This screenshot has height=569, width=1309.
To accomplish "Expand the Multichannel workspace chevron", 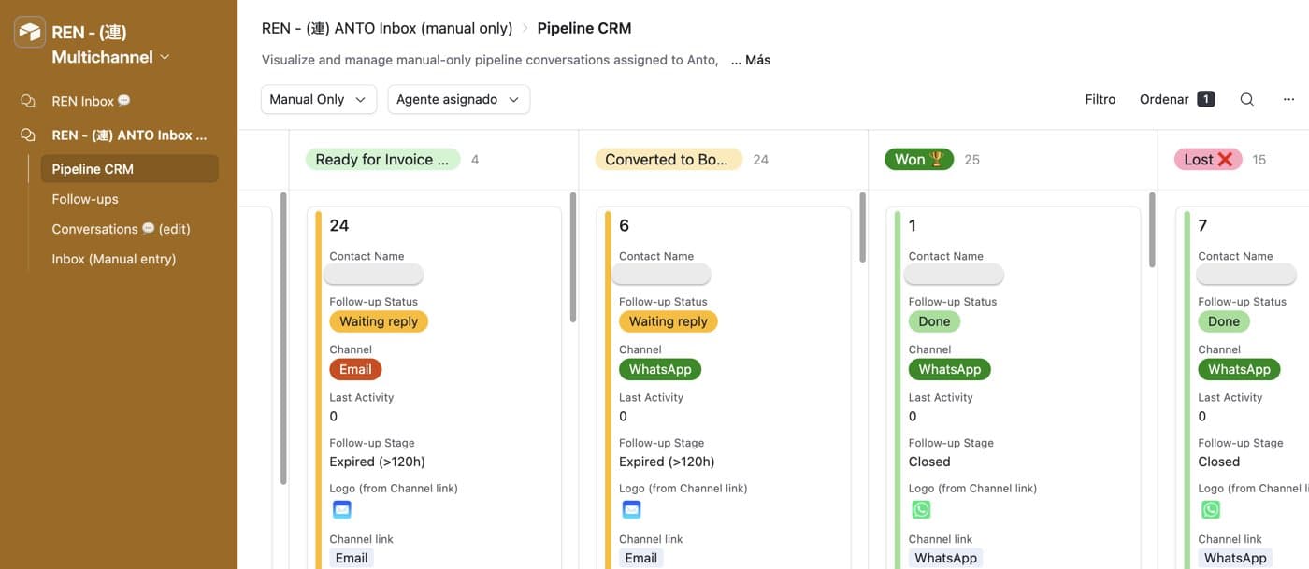I will (165, 57).
